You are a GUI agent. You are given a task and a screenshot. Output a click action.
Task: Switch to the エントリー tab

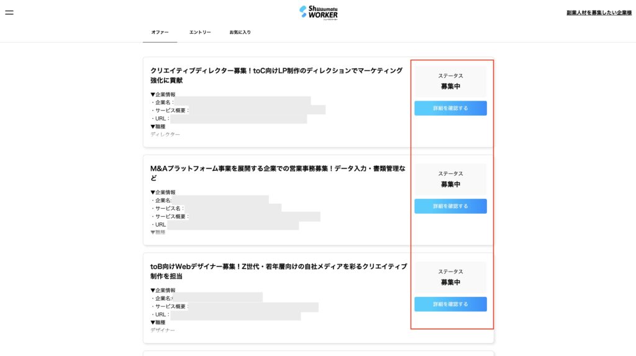(200, 32)
